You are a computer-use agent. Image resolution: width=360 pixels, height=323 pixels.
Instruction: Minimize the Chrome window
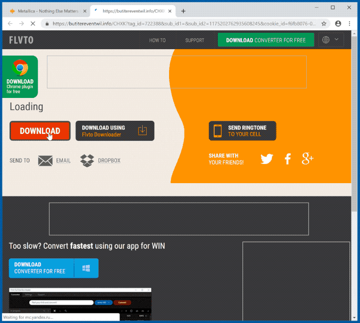tap(317, 8)
